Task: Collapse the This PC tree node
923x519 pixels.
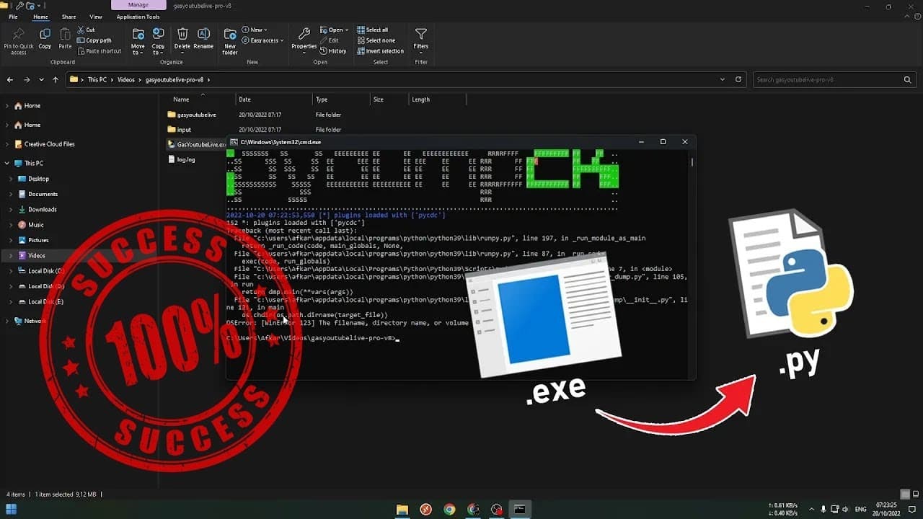Action: [7, 164]
